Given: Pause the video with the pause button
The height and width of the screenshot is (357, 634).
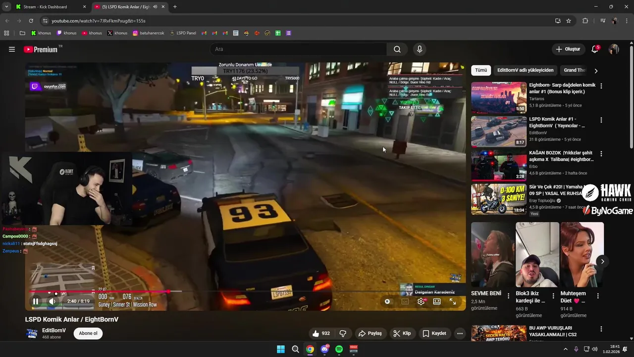Looking at the screenshot, I should click(x=36, y=301).
